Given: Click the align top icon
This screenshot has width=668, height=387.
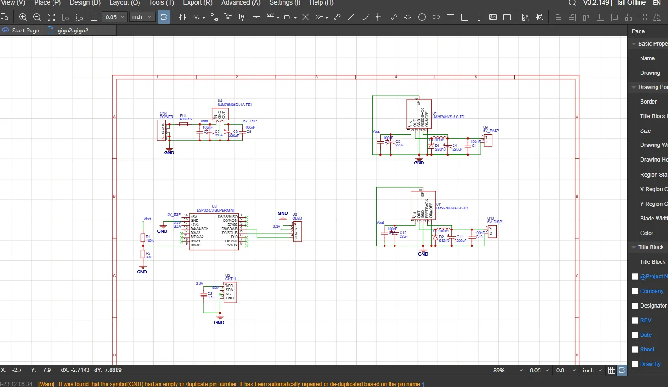Looking at the screenshot, I should (x=586, y=17).
